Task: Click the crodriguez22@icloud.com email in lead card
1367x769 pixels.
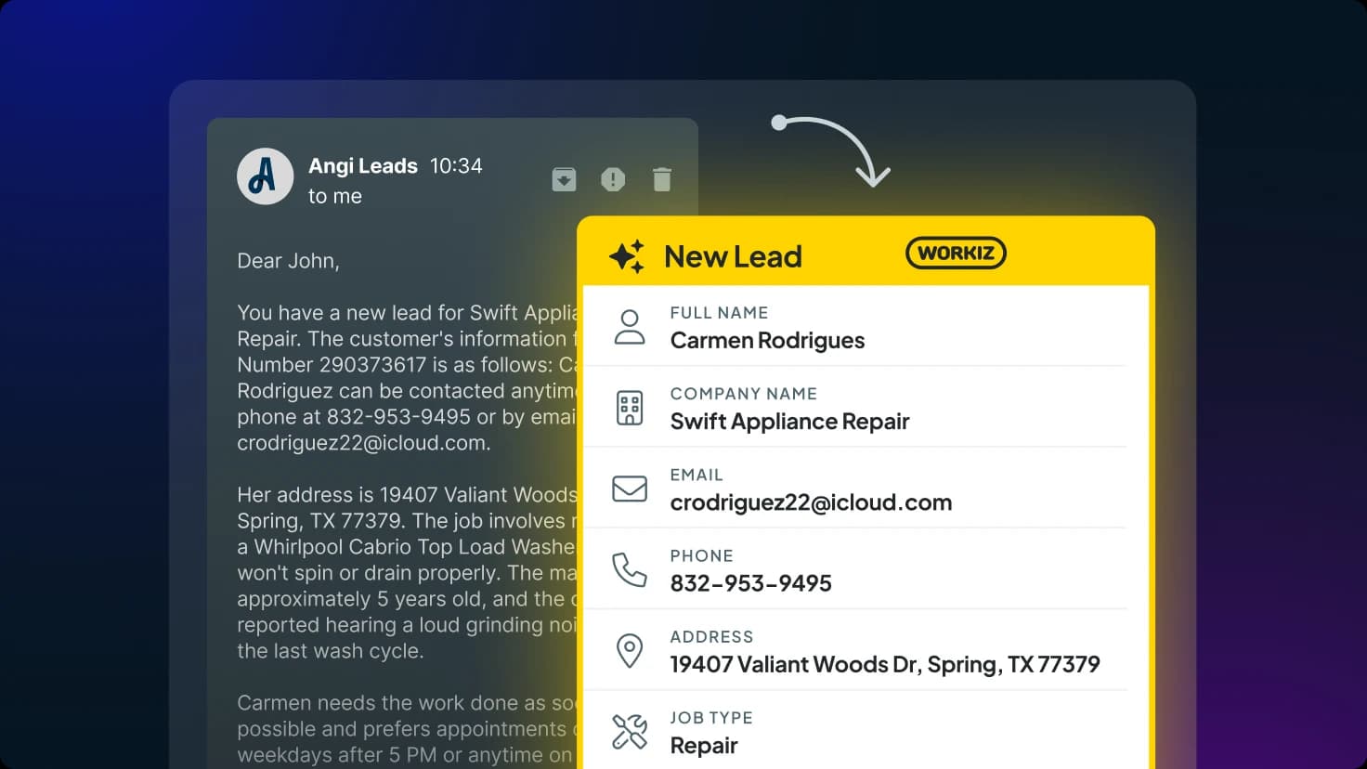Action: pos(811,502)
